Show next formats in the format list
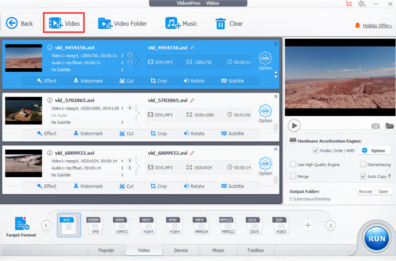Viewport: 396px width, 261px height. 331,225
